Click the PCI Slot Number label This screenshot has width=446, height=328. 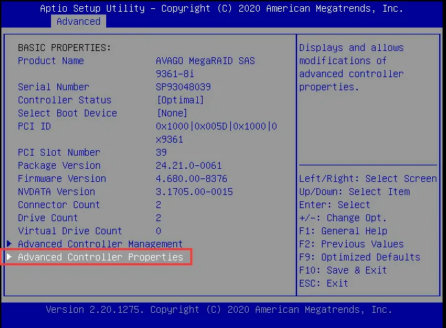[x=59, y=152]
